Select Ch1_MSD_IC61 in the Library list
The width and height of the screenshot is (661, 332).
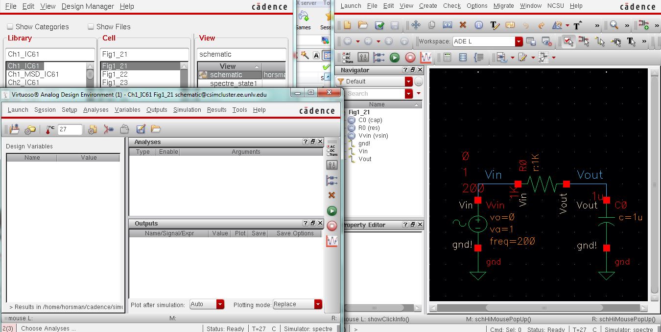pos(33,74)
